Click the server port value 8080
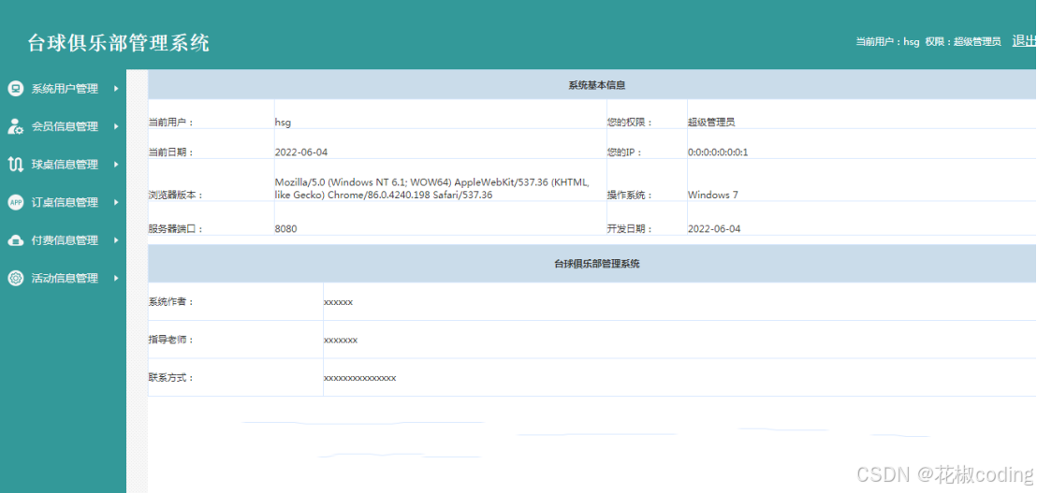This screenshot has height=493, width=1037. [285, 228]
